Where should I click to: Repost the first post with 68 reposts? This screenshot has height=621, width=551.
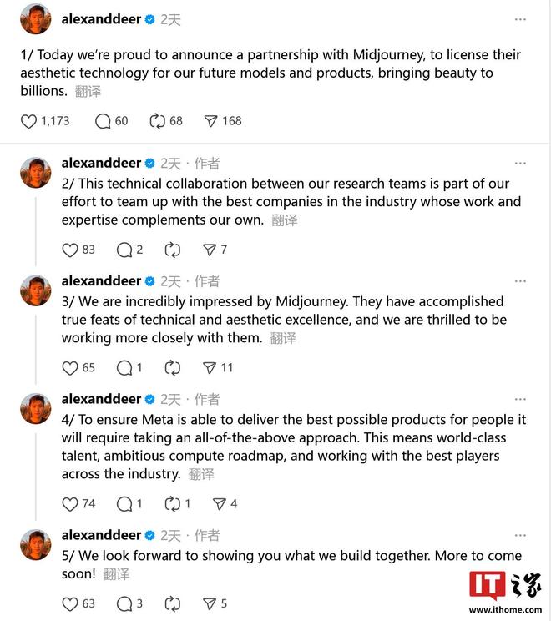pos(157,121)
